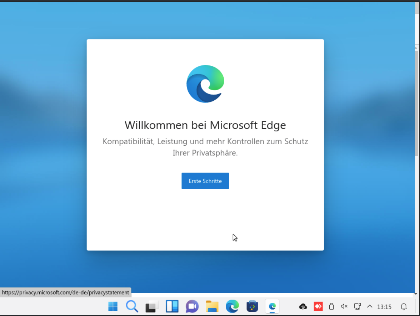Viewport: 420px width, 316px height.
Task: Click the cloud sync tray icon
Action: click(x=303, y=307)
